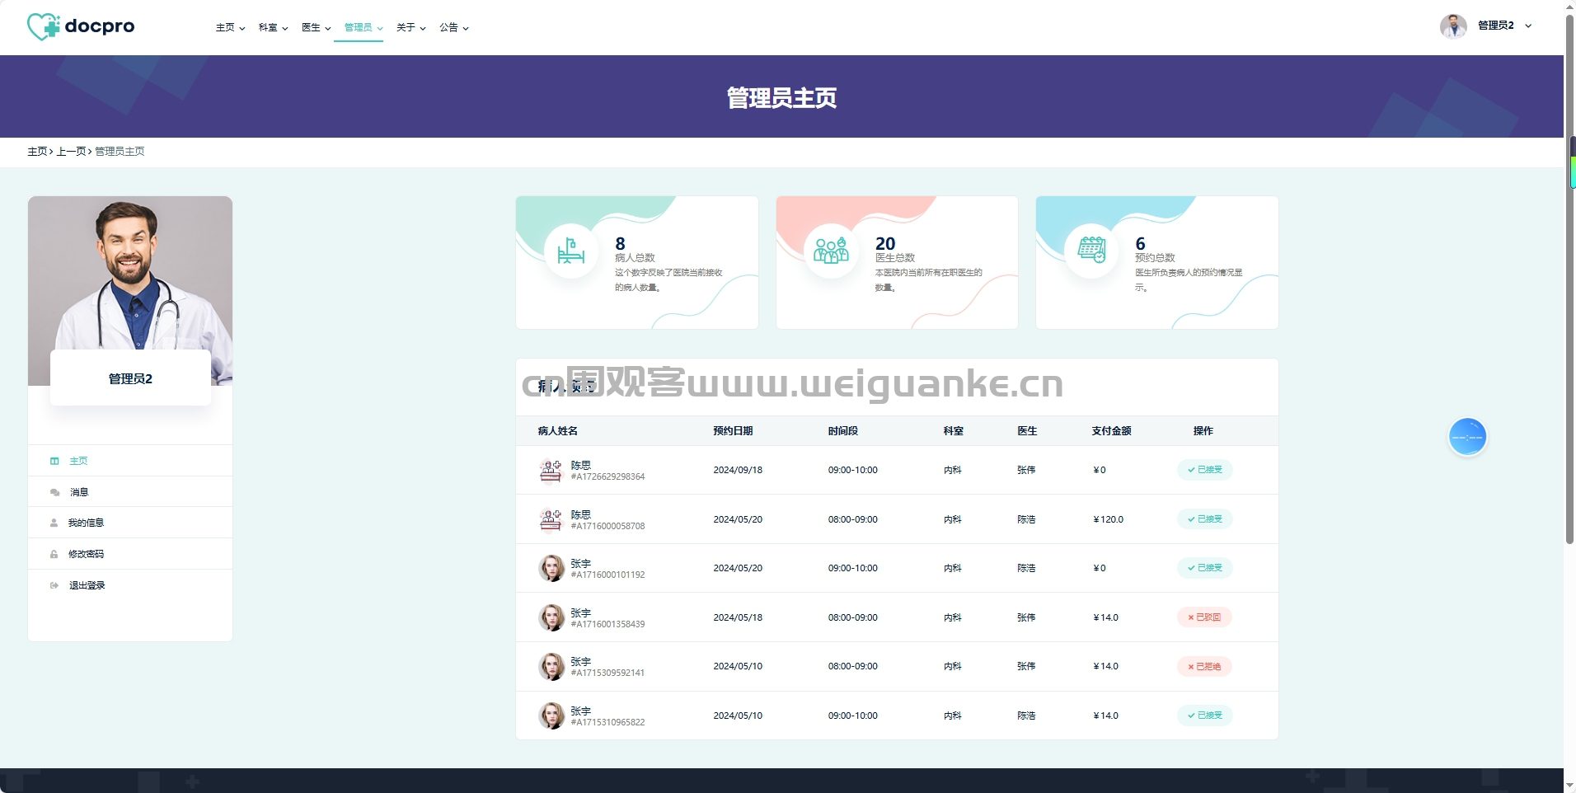This screenshot has height=793, width=1576.
Task: Click 张宇 avatar for appointment #A1715310965822
Action: [551, 716]
